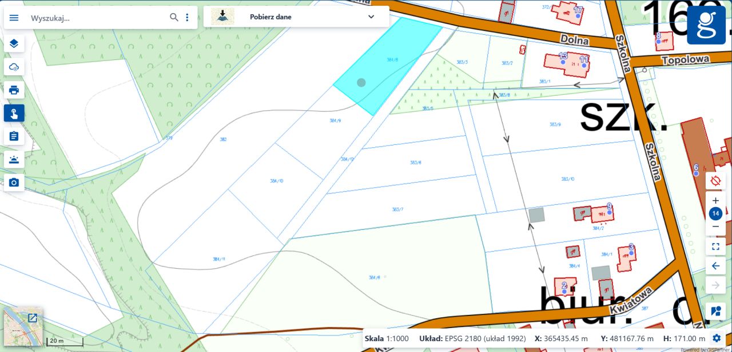Open the overview minimap thumbnail

(x=23, y=327)
